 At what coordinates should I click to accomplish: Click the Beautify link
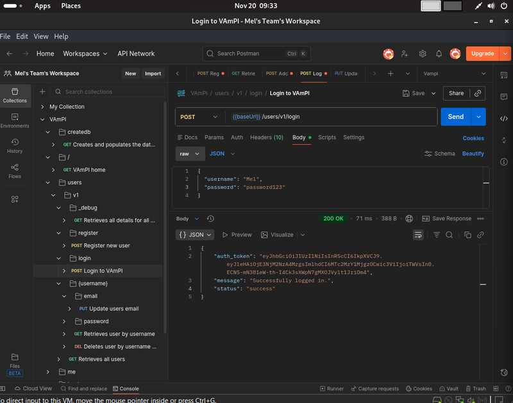coord(473,154)
